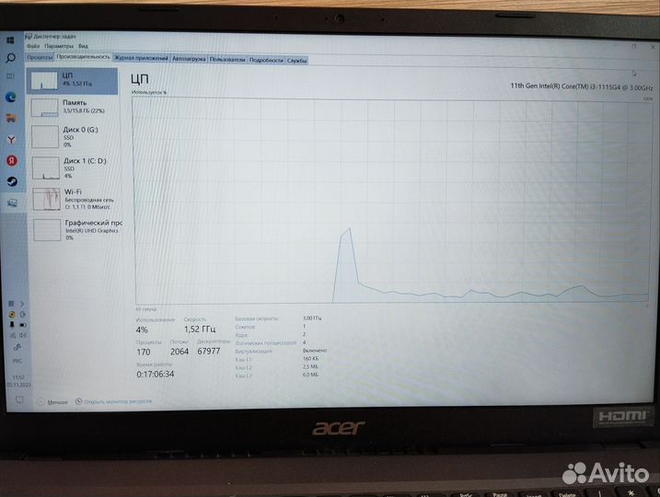Collapse the view with the Меньше button

[x=52, y=402]
